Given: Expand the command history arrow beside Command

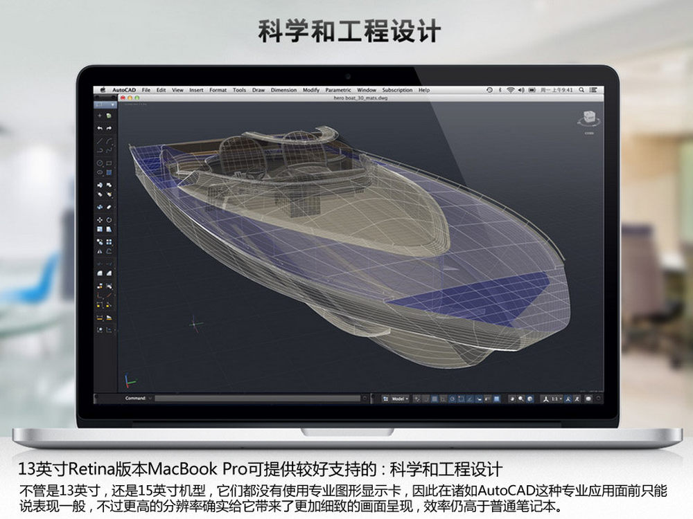Looking at the screenshot, I should coord(150,398).
